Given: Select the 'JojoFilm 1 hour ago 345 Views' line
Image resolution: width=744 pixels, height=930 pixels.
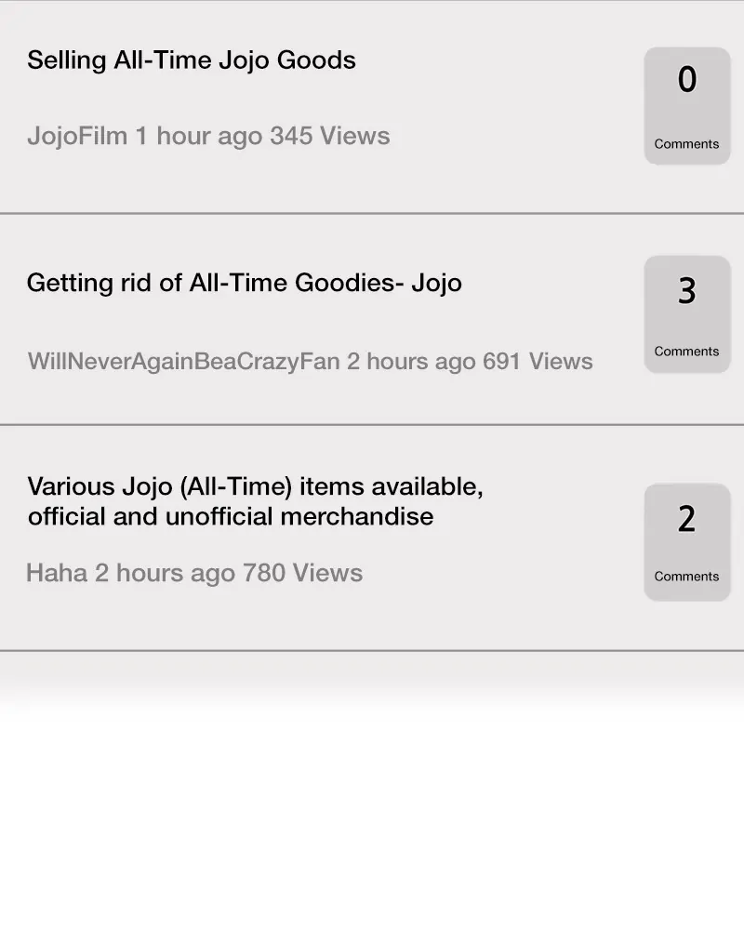Looking at the screenshot, I should (x=208, y=136).
